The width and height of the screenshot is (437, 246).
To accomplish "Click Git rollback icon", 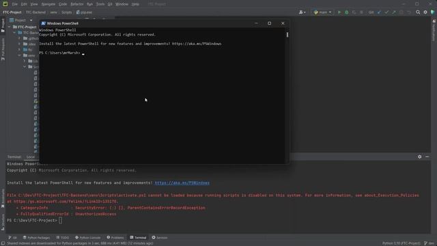I will (409, 12).
